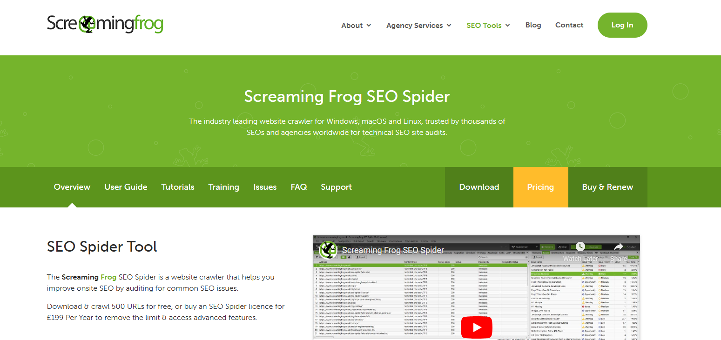Screen dimensions: 721x340
Task: Click the Screaming Frog SEO Spider video title
Action: [x=393, y=250]
